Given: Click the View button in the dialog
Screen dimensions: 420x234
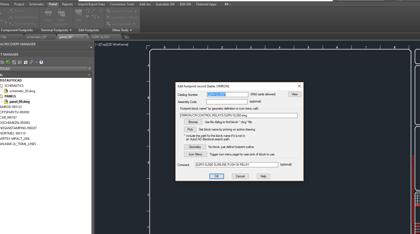Looking at the screenshot, I should tap(295, 94).
